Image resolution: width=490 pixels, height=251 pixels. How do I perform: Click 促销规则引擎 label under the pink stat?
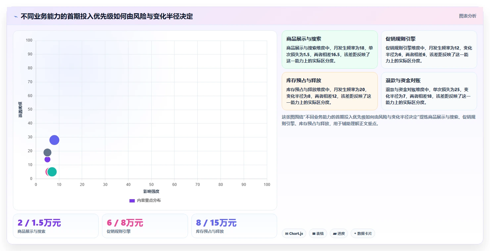click(x=119, y=232)
